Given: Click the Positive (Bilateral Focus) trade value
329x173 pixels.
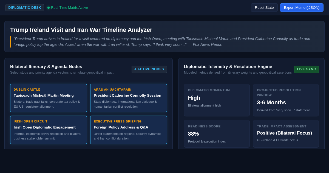Looking at the screenshot, I should (x=285, y=133).
